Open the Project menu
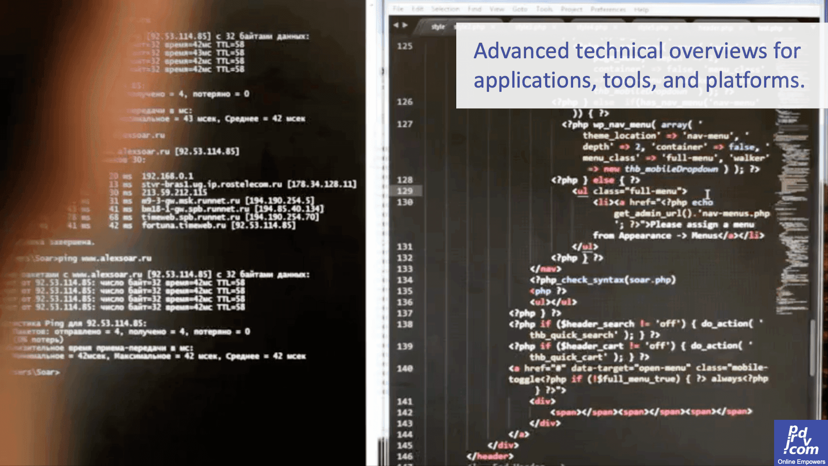 point(571,9)
